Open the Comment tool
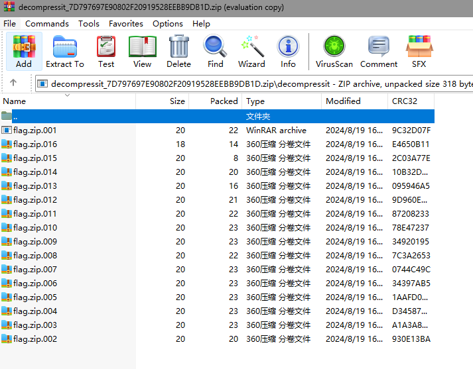 379,52
